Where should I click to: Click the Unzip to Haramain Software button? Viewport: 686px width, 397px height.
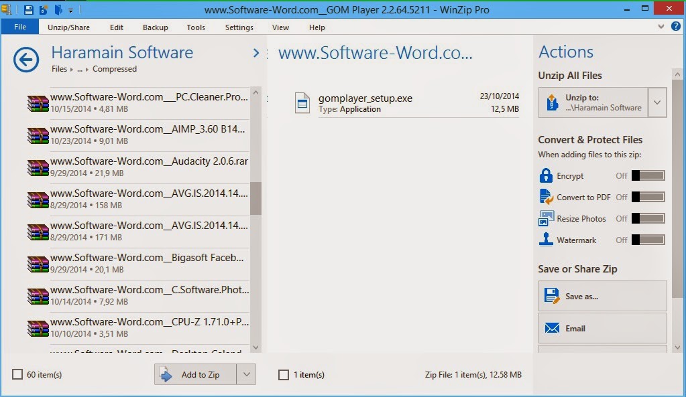click(x=593, y=102)
